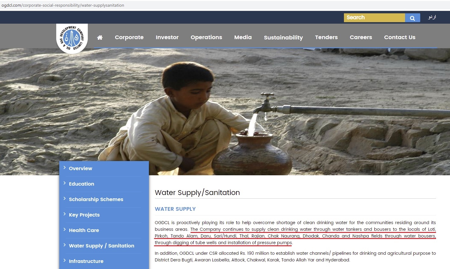Image resolution: width=450 pixels, height=269 pixels.
Task: Click the Scholarship Schemes chevron arrow
Action: (64, 198)
